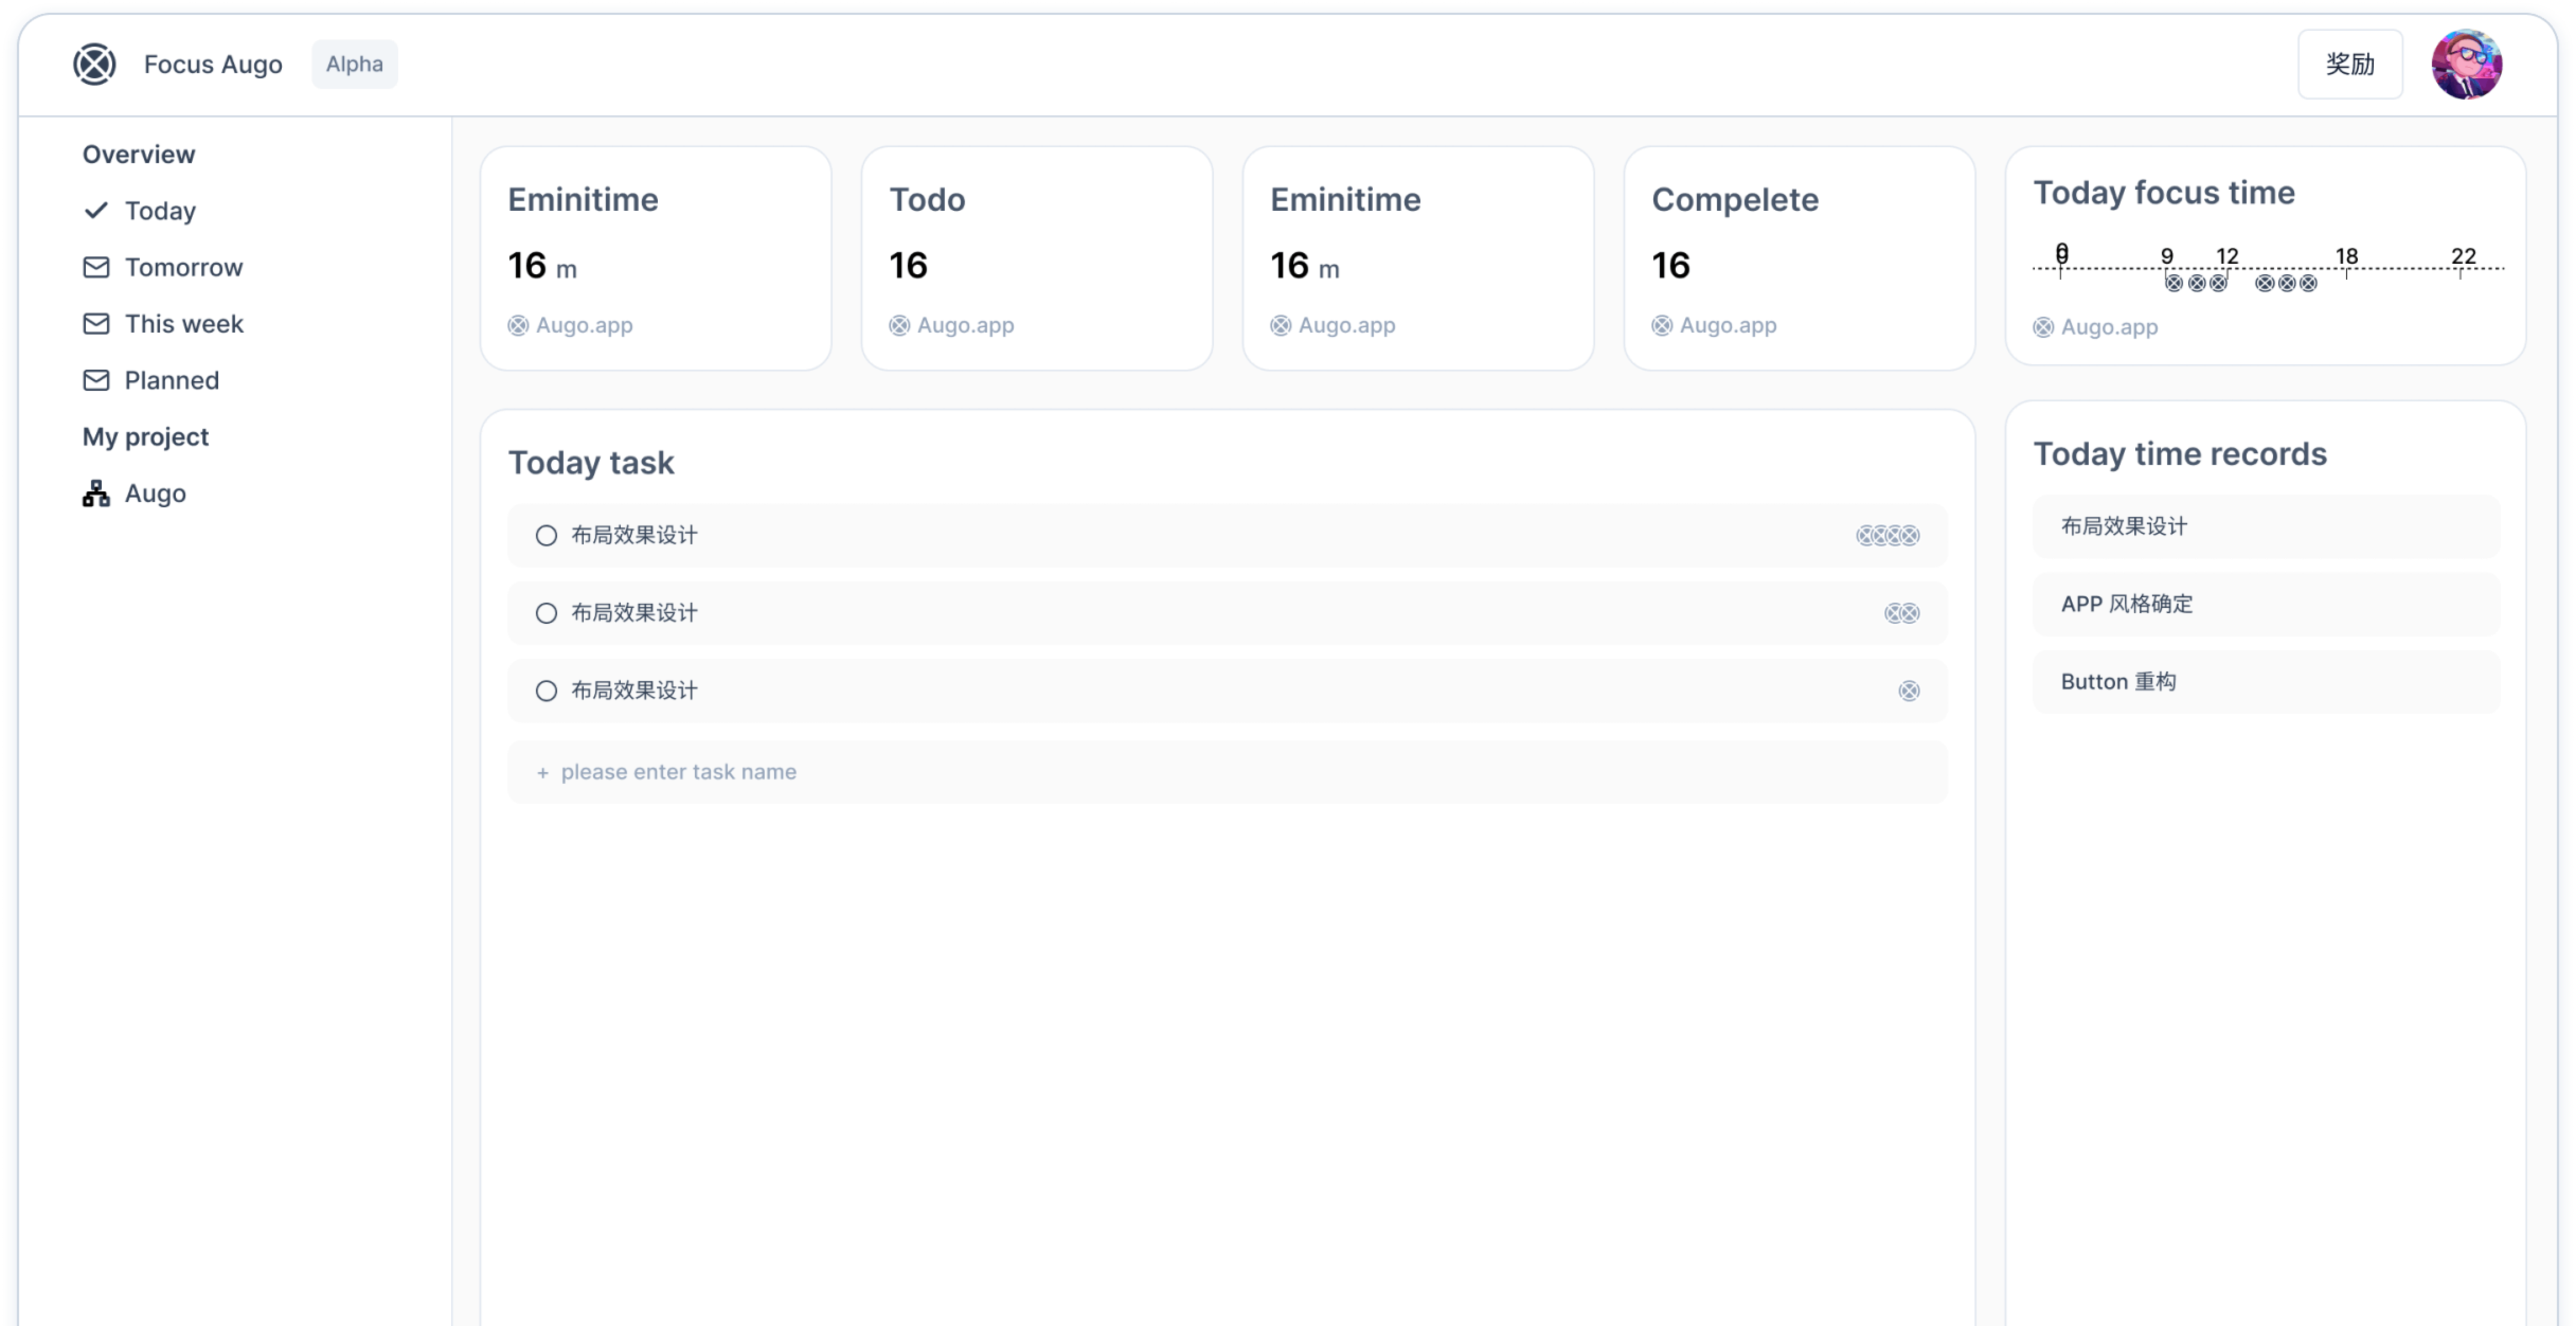The height and width of the screenshot is (1326, 2576).
Task: Click last focus session icon before hour 18
Action: click(2308, 283)
